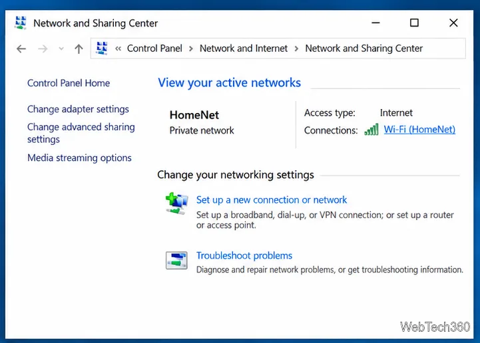Click Set up a new connection or network
This screenshot has height=343, width=480.
[x=272, y=200]
